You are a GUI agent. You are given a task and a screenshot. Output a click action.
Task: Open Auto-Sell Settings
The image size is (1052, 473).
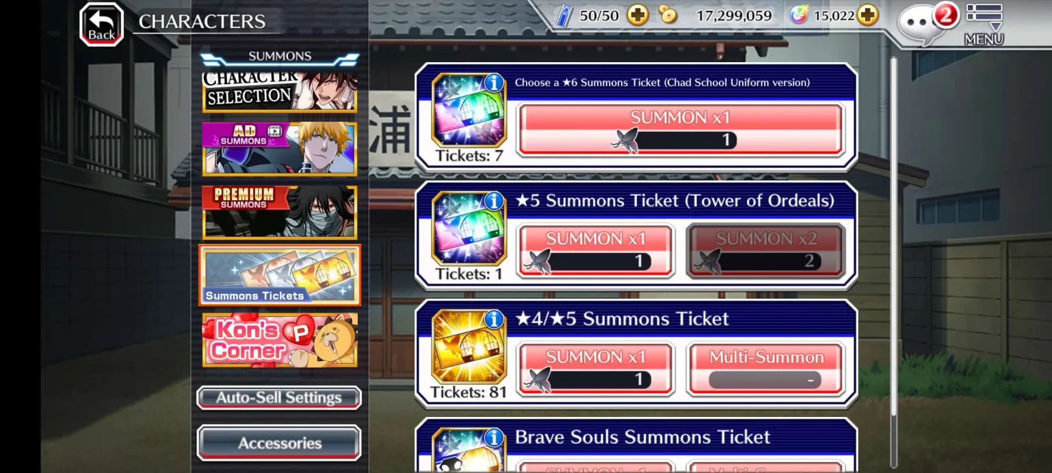(x=279, y=398)
